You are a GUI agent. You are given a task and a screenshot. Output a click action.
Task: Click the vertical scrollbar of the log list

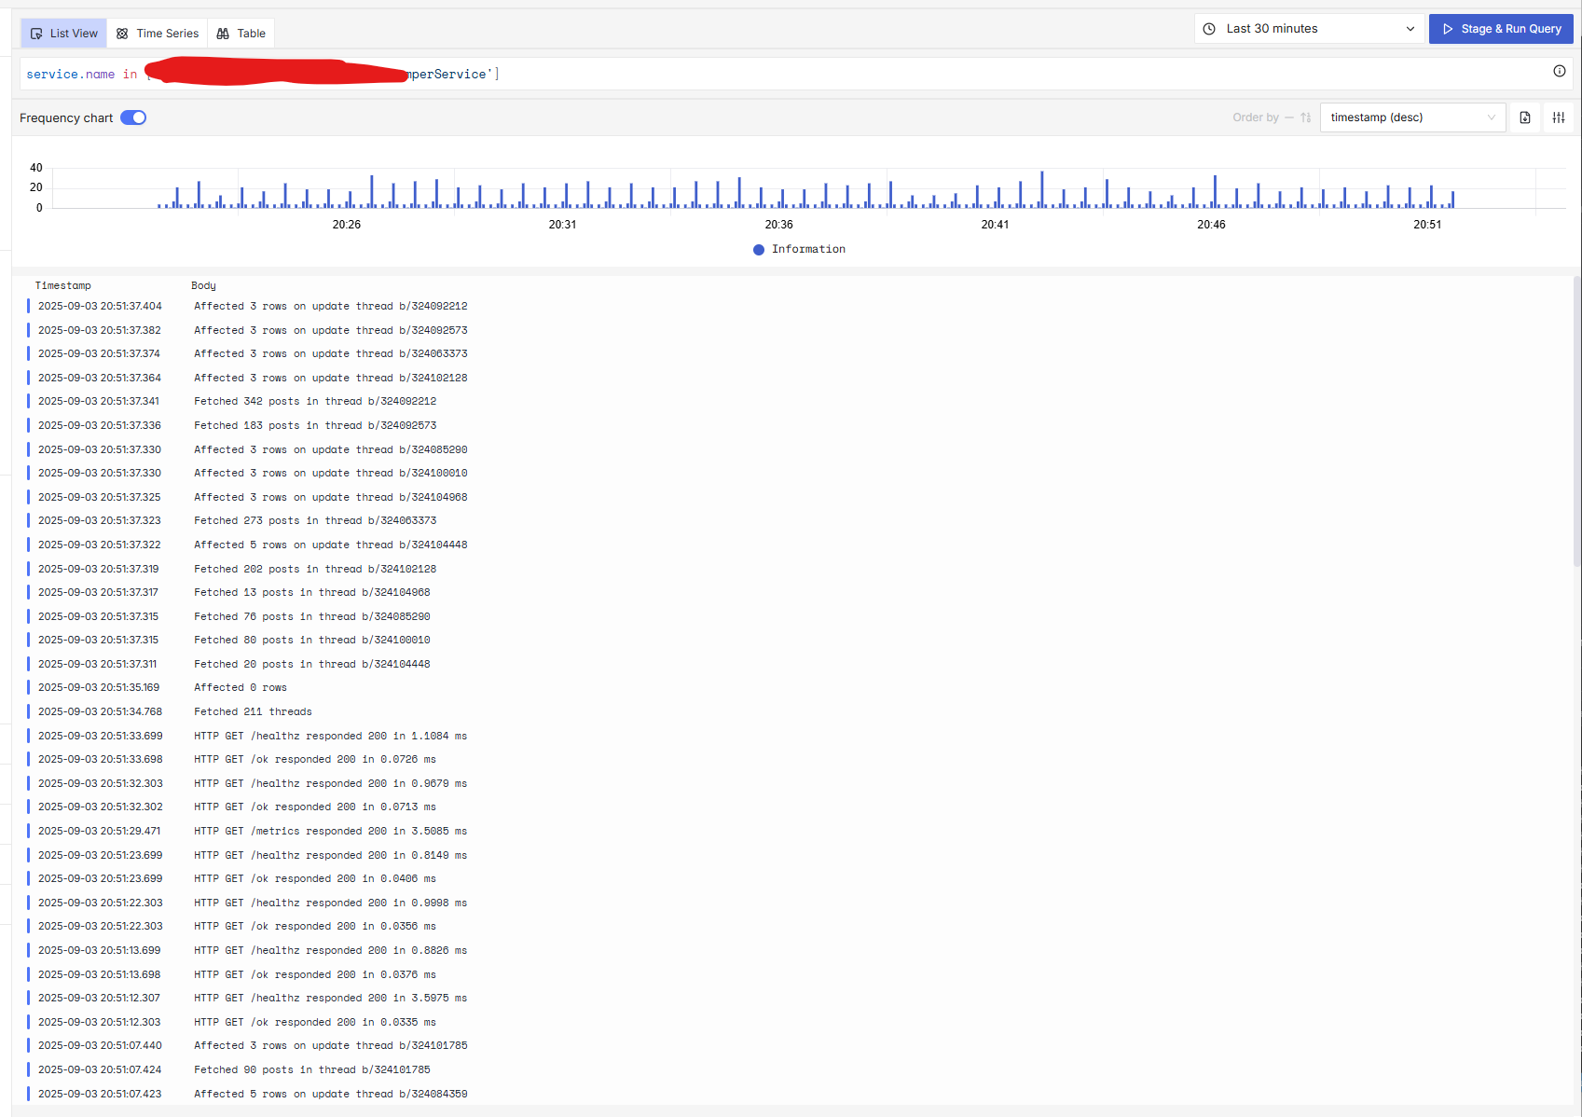point(1576,420)
